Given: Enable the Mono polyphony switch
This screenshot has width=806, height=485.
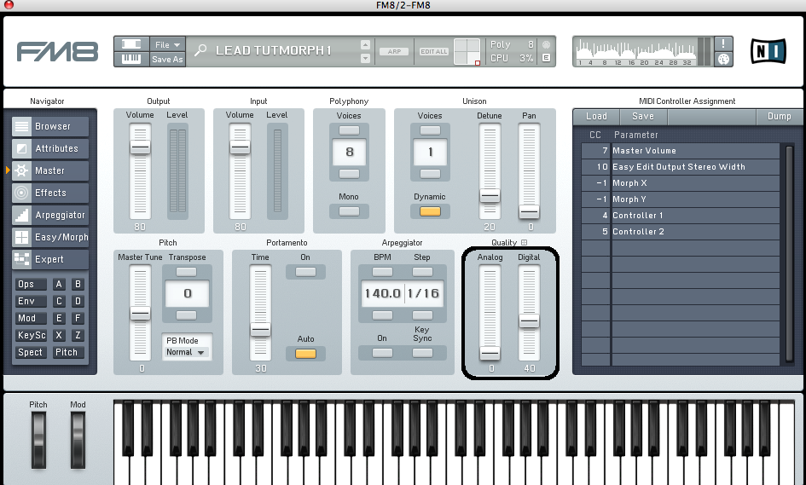Looking at the screenshot, I should [349, 211].
